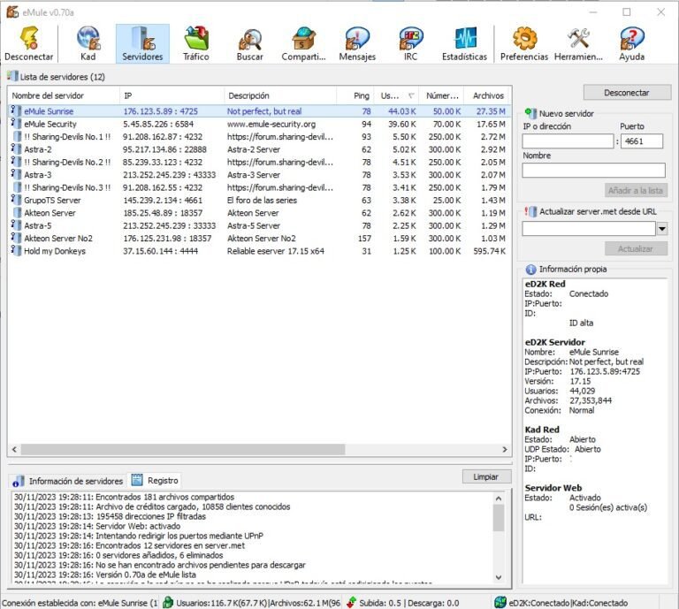Select the '!! Sharing-Devils No.2 !!' server row
This screenshot has width=679, height=609.
259,162
